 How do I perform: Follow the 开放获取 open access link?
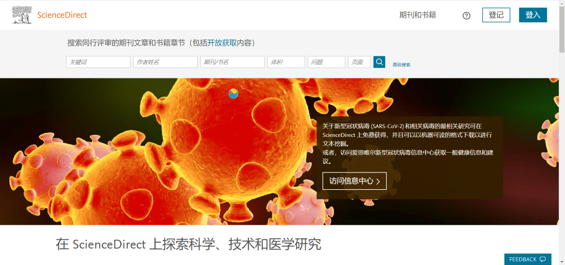pos(222,43)
